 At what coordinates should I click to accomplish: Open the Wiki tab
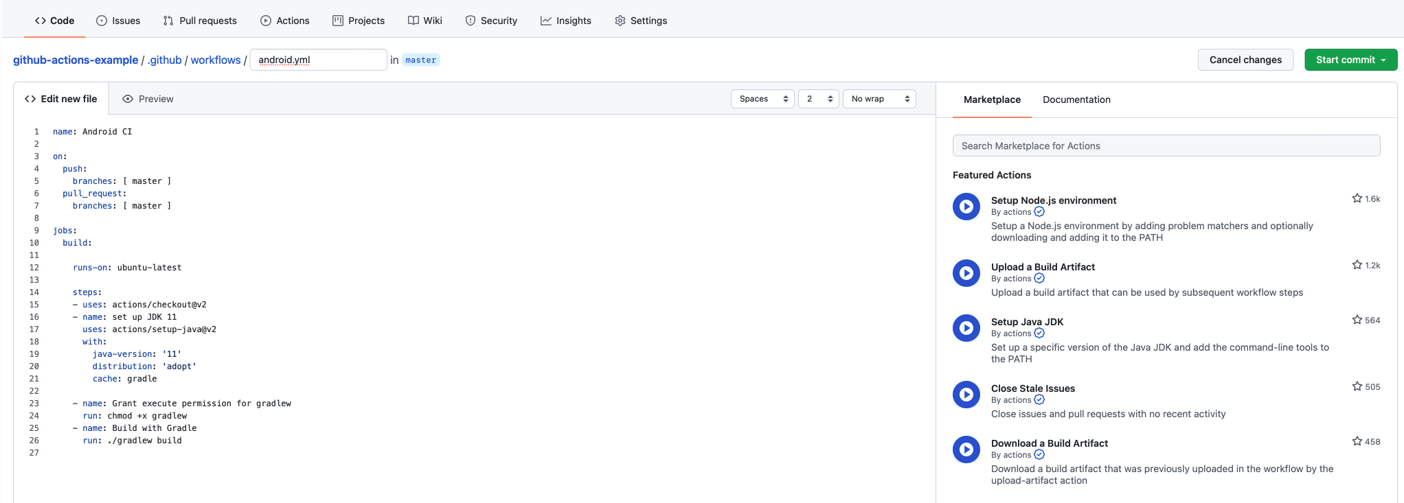pos(425,21)
